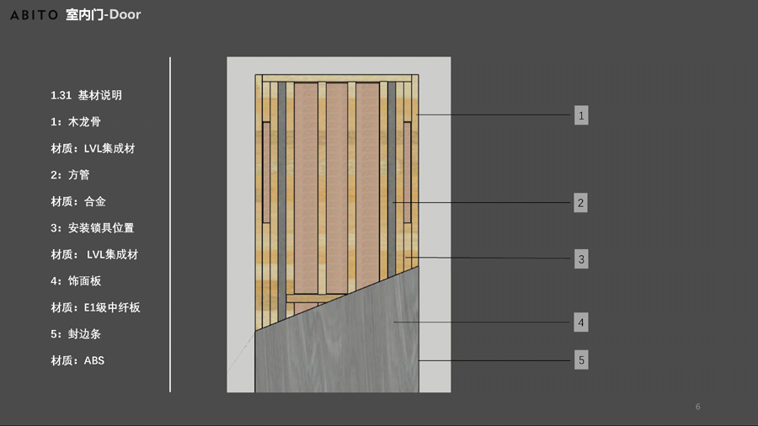
Task: Click the white vertical divider line
Action: click(x=170, y=224)
